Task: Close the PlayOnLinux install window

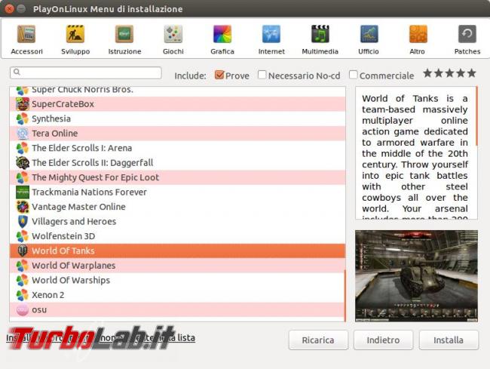Action: point(9,9)
